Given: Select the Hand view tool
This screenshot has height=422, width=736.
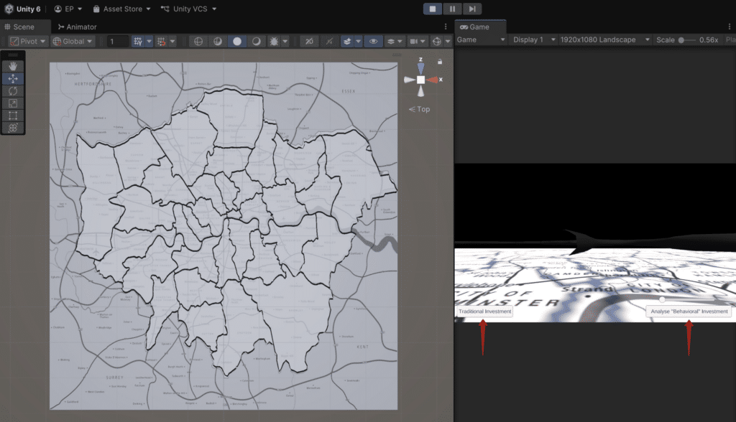Looking at the screenshot, I should (x=13, y=66).
